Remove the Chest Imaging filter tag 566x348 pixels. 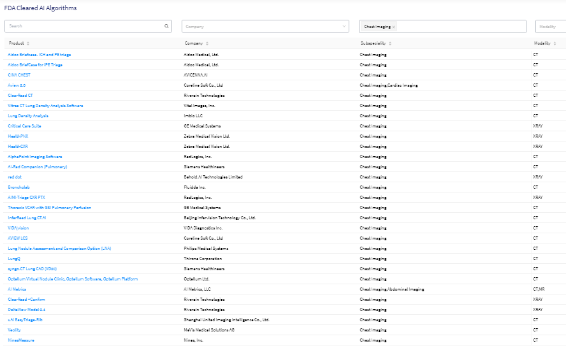coord(394,27)
